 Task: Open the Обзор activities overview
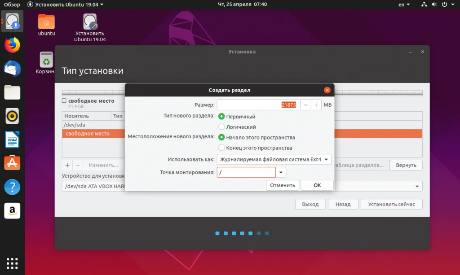click(12, 4)
